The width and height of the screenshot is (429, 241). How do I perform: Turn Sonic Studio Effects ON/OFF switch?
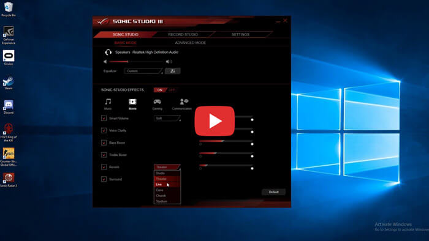point(165,90)
